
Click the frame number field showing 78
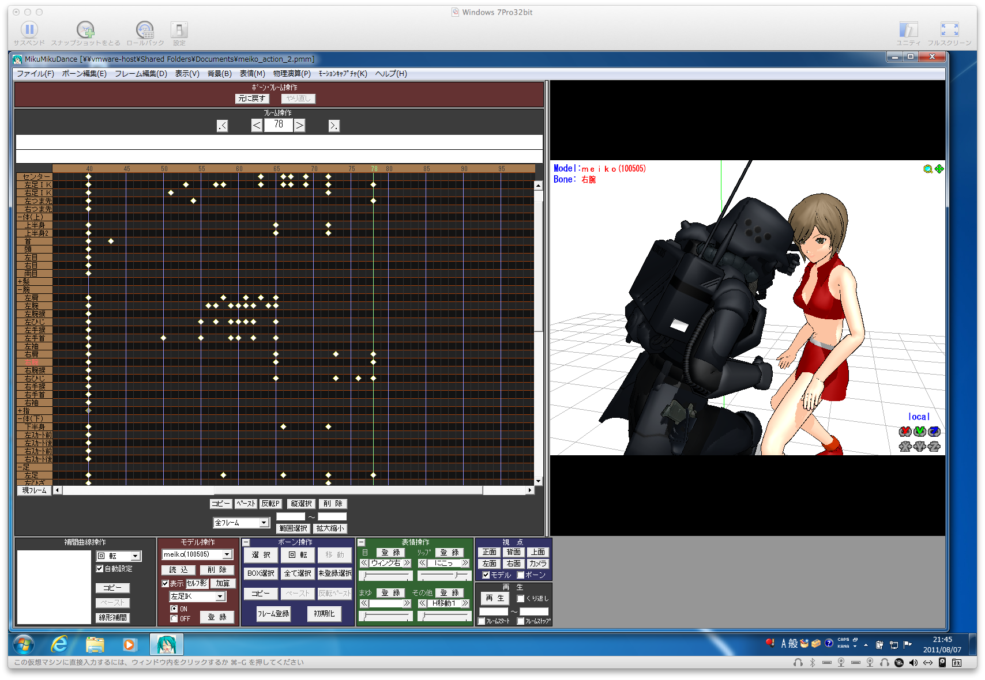(279, 125)
